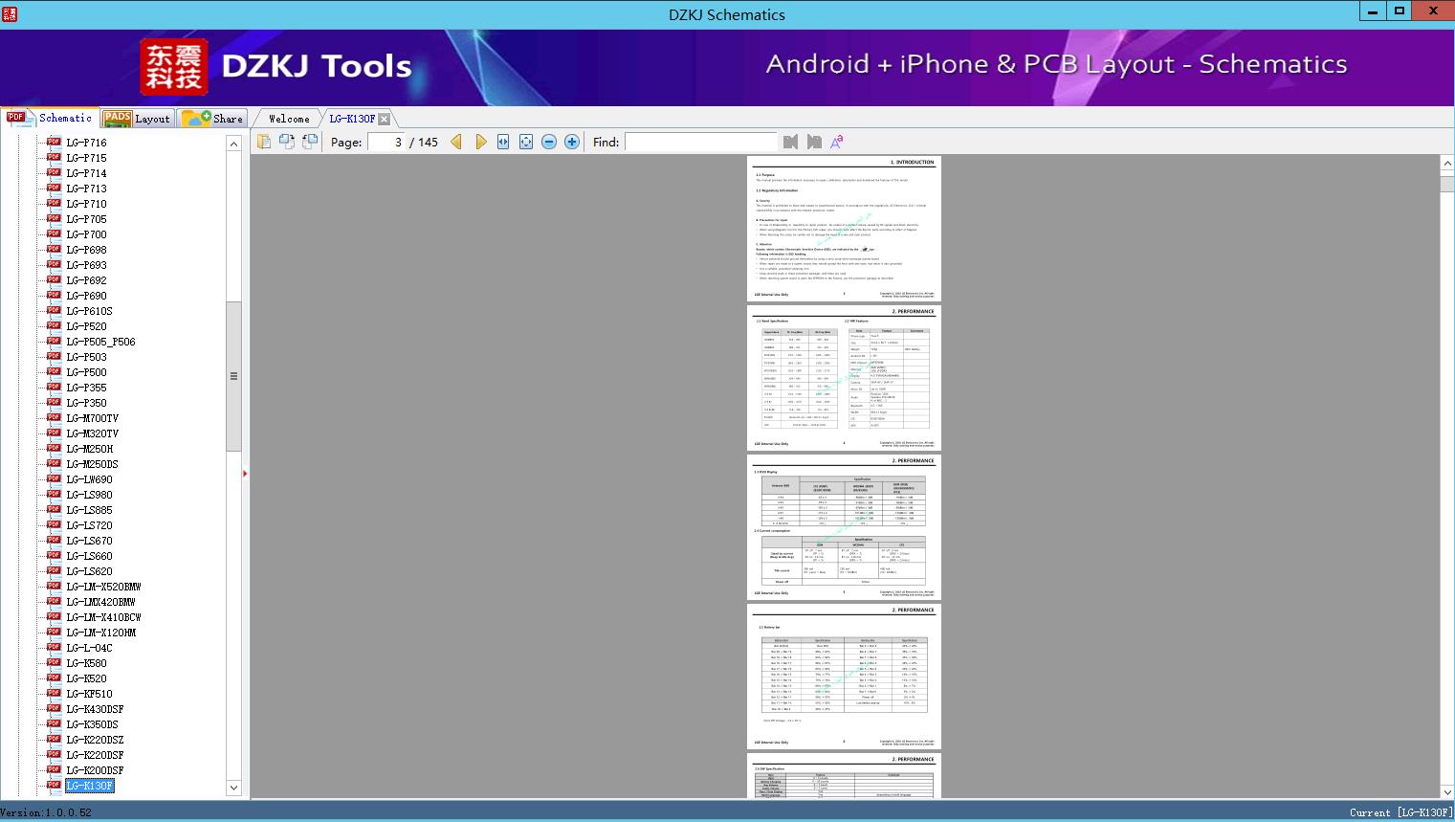Open LG-LM-X410BCW schematic

[103, 617]
